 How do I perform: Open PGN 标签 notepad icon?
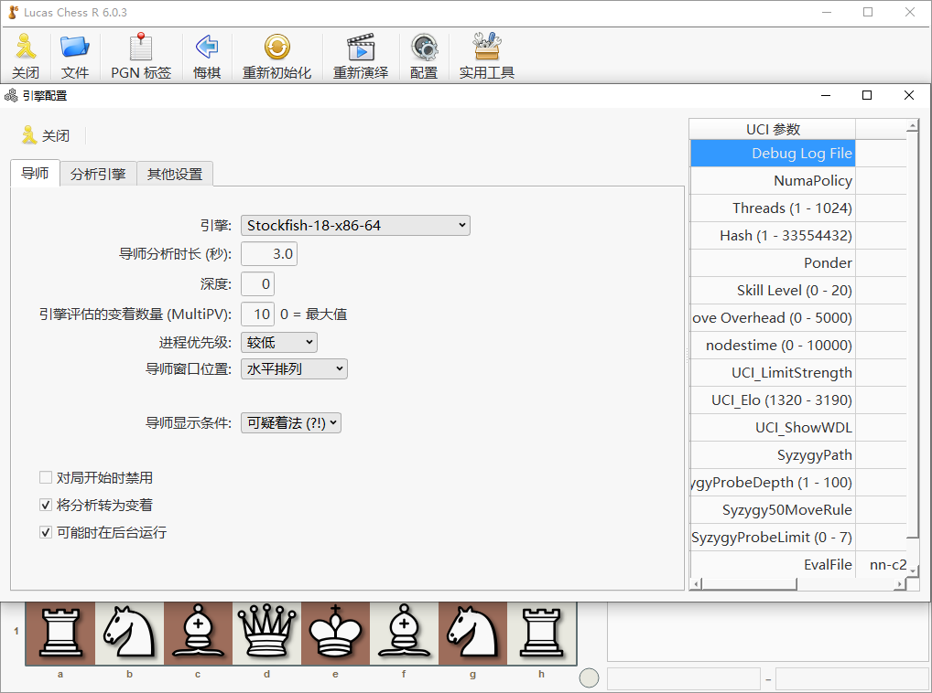point(141,48)
